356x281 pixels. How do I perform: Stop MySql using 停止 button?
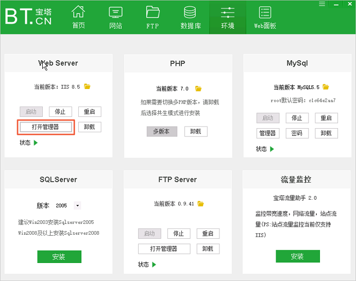pyautogui.click(x=297, y=118)
